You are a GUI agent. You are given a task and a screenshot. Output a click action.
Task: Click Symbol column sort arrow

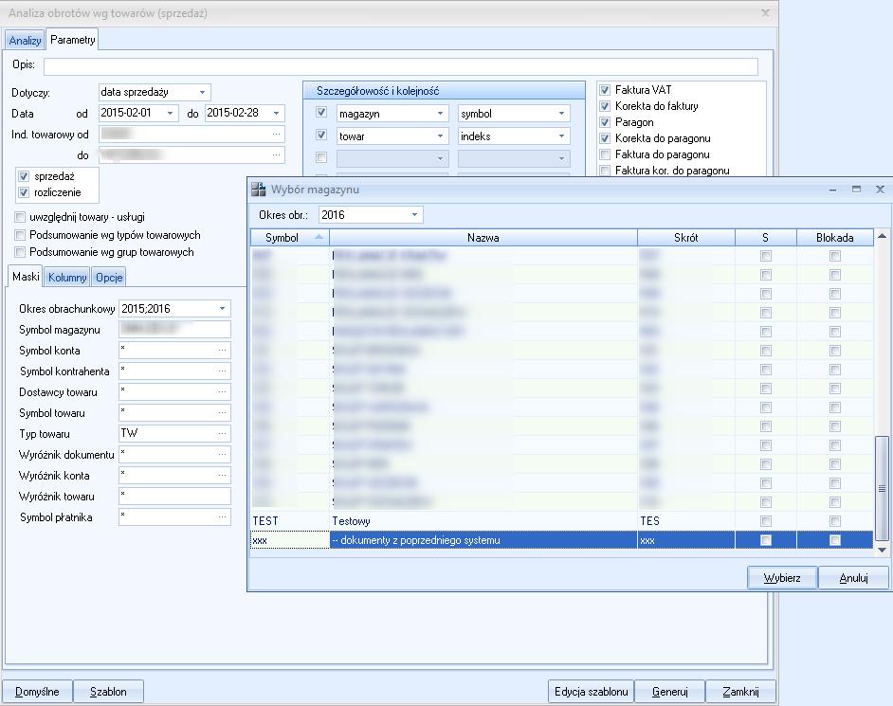pos(319,237)
